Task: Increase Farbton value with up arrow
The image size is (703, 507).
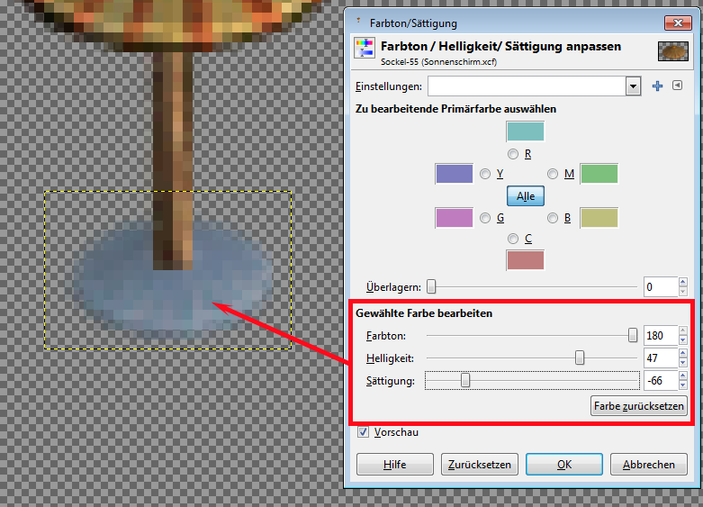Action: (x=682, y=330)
